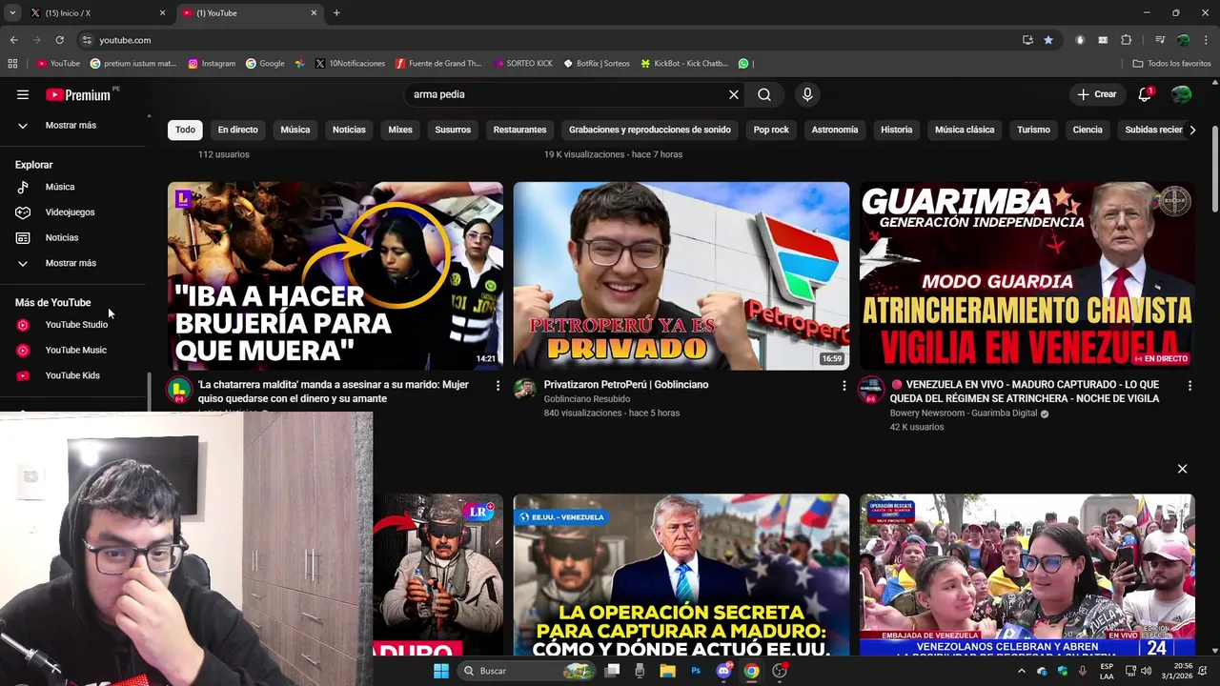The width and height of the screenshot is (1220, 686).
Task: Select the Astronomía filter chip
Action: point(835,130)
